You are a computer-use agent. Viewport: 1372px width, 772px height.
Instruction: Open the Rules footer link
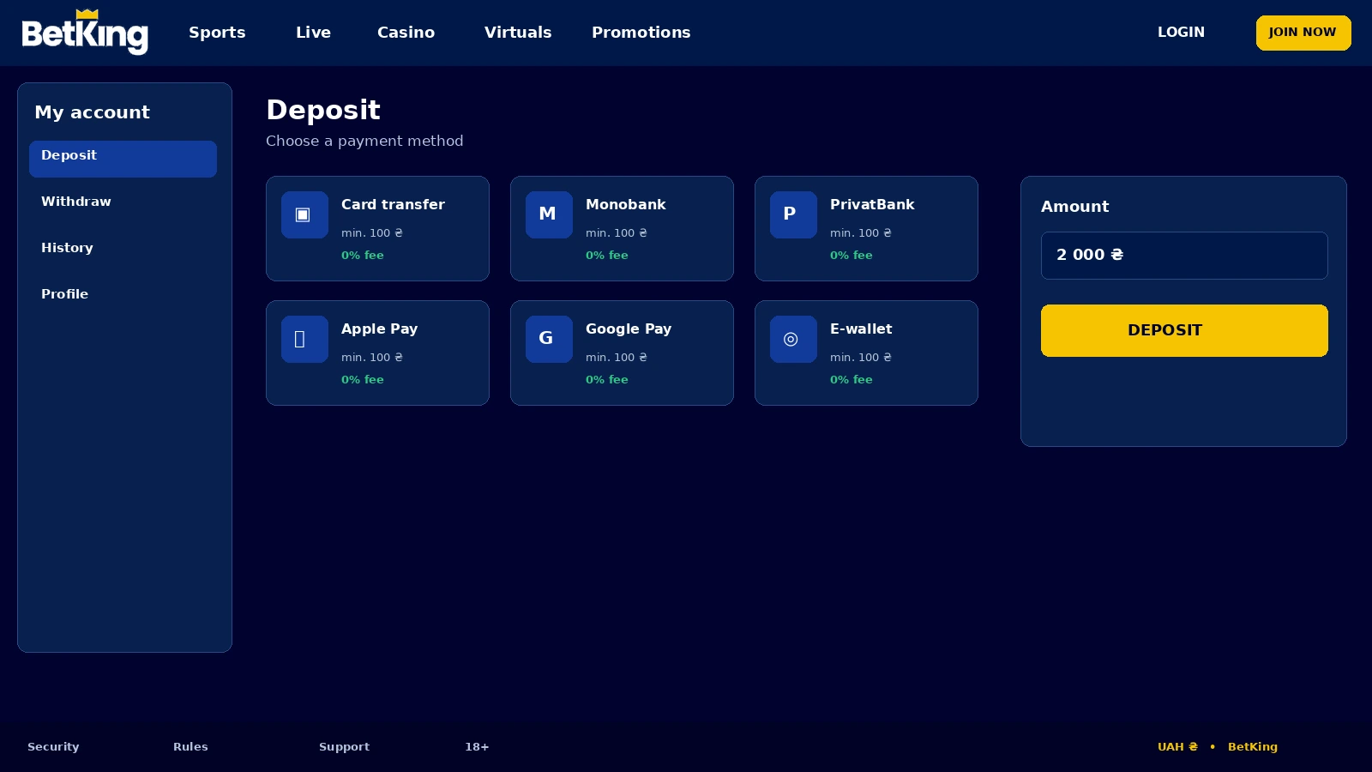(190, 747)
